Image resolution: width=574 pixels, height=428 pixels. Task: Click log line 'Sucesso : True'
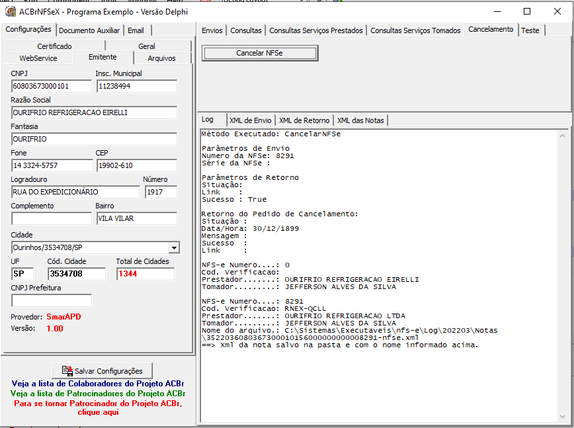pos(234,200)
